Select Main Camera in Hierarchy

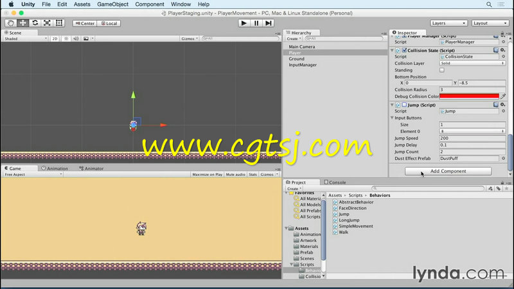point(302,46)
